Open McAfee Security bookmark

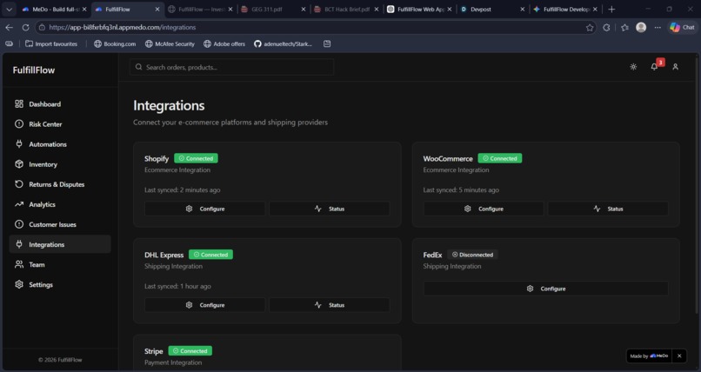point(170,43)
